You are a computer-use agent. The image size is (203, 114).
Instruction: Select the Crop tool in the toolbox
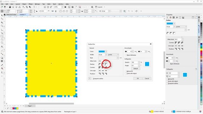click(2, 22)
